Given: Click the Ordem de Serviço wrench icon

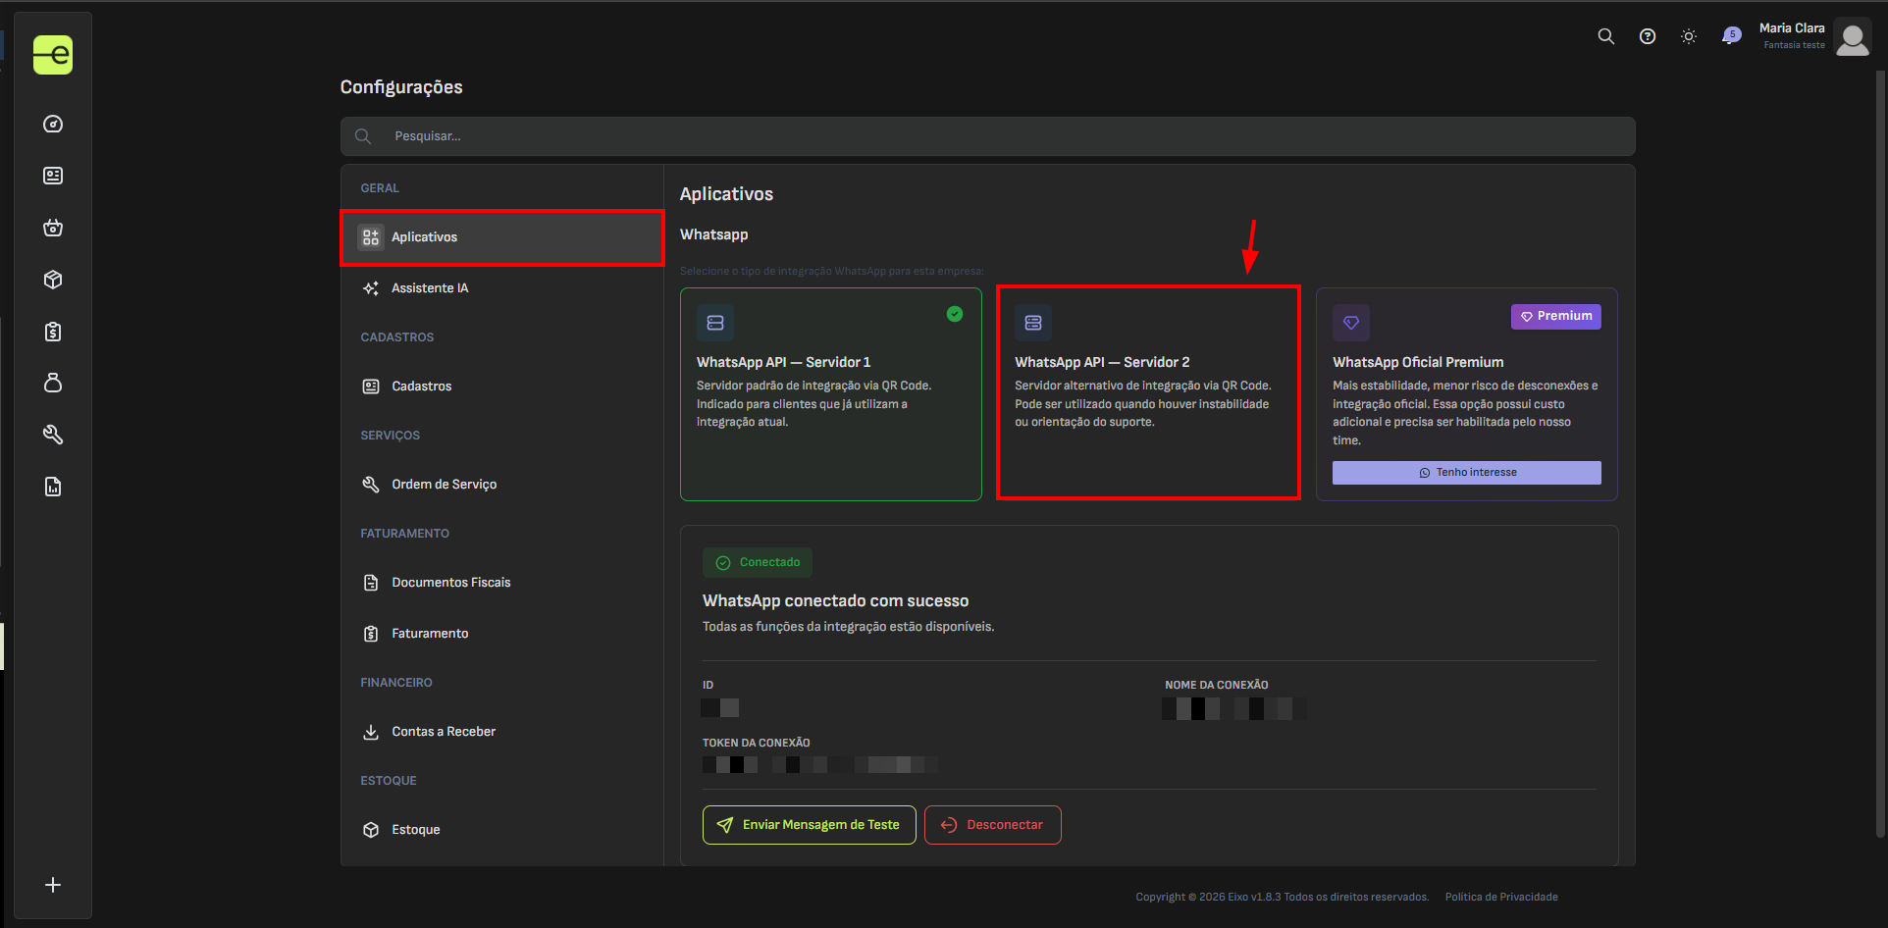Looking at the screenshot, I should pos(371,485).
